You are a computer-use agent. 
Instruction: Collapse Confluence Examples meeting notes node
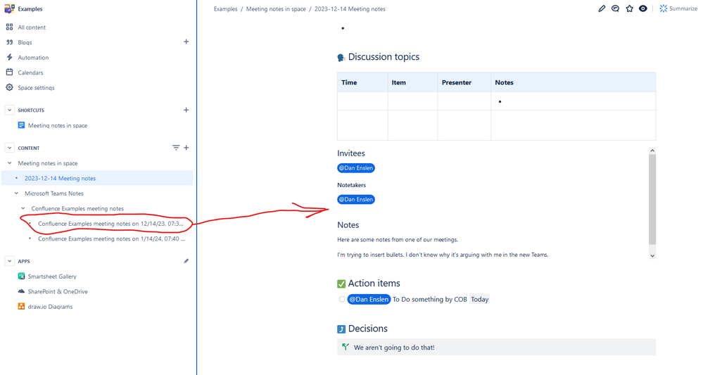23,208
